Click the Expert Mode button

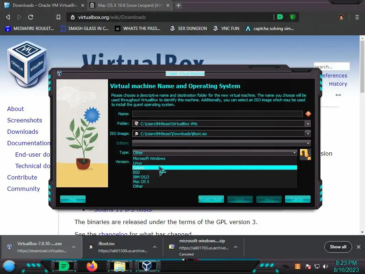[211, 199]
